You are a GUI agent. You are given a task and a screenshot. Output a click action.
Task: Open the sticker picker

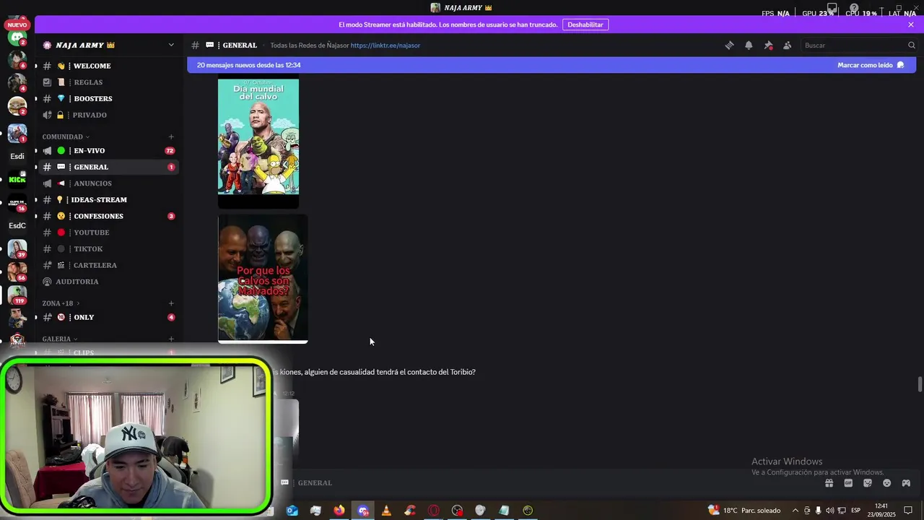click(868, 483)
